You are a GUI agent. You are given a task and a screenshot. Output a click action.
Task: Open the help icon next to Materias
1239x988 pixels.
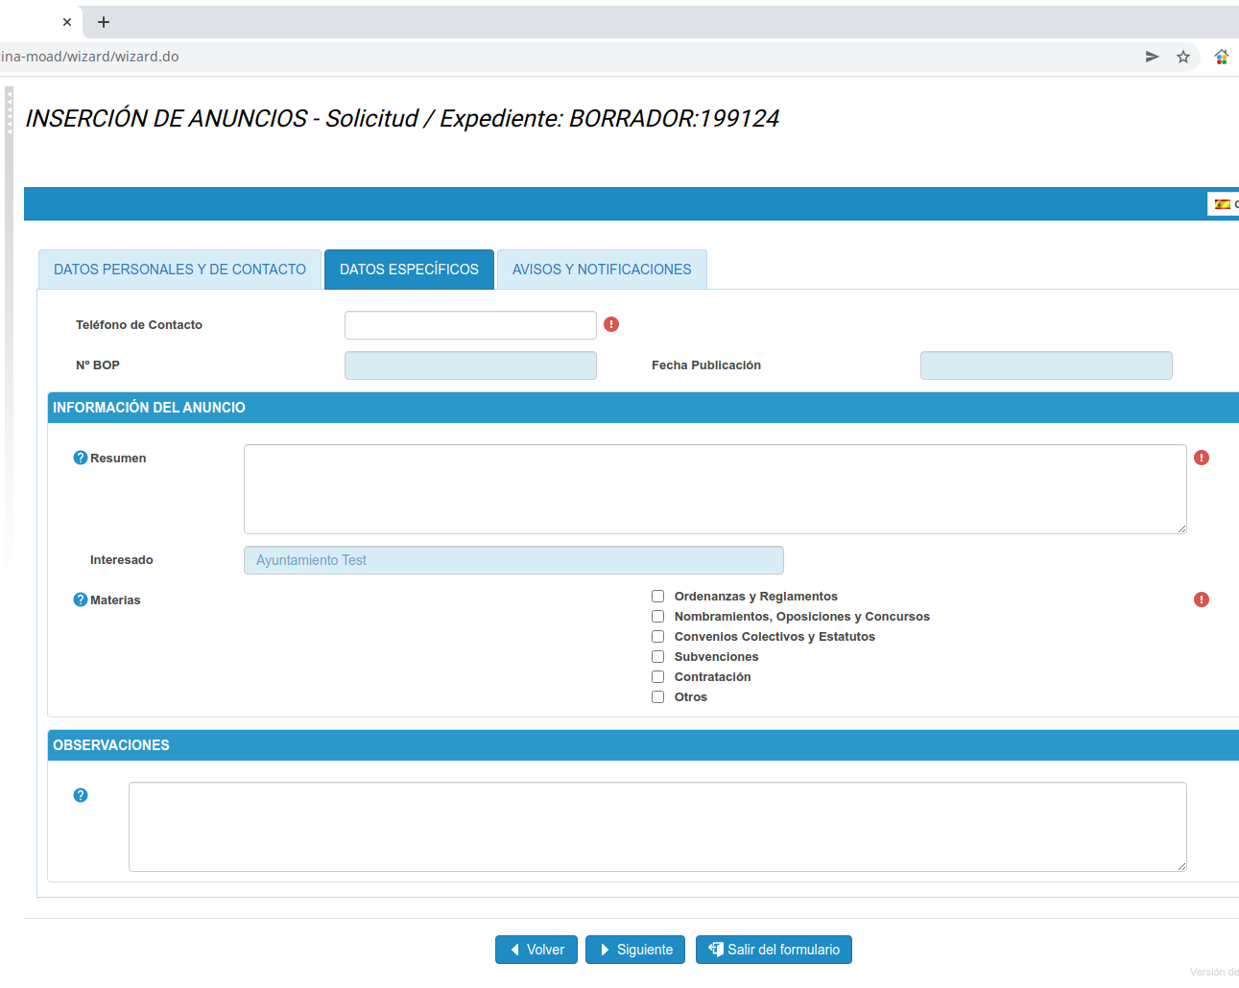click(81, 600)
